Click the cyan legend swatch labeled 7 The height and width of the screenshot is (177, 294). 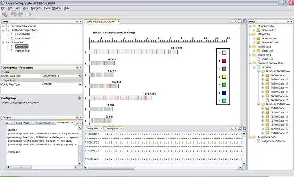[224, 101]
